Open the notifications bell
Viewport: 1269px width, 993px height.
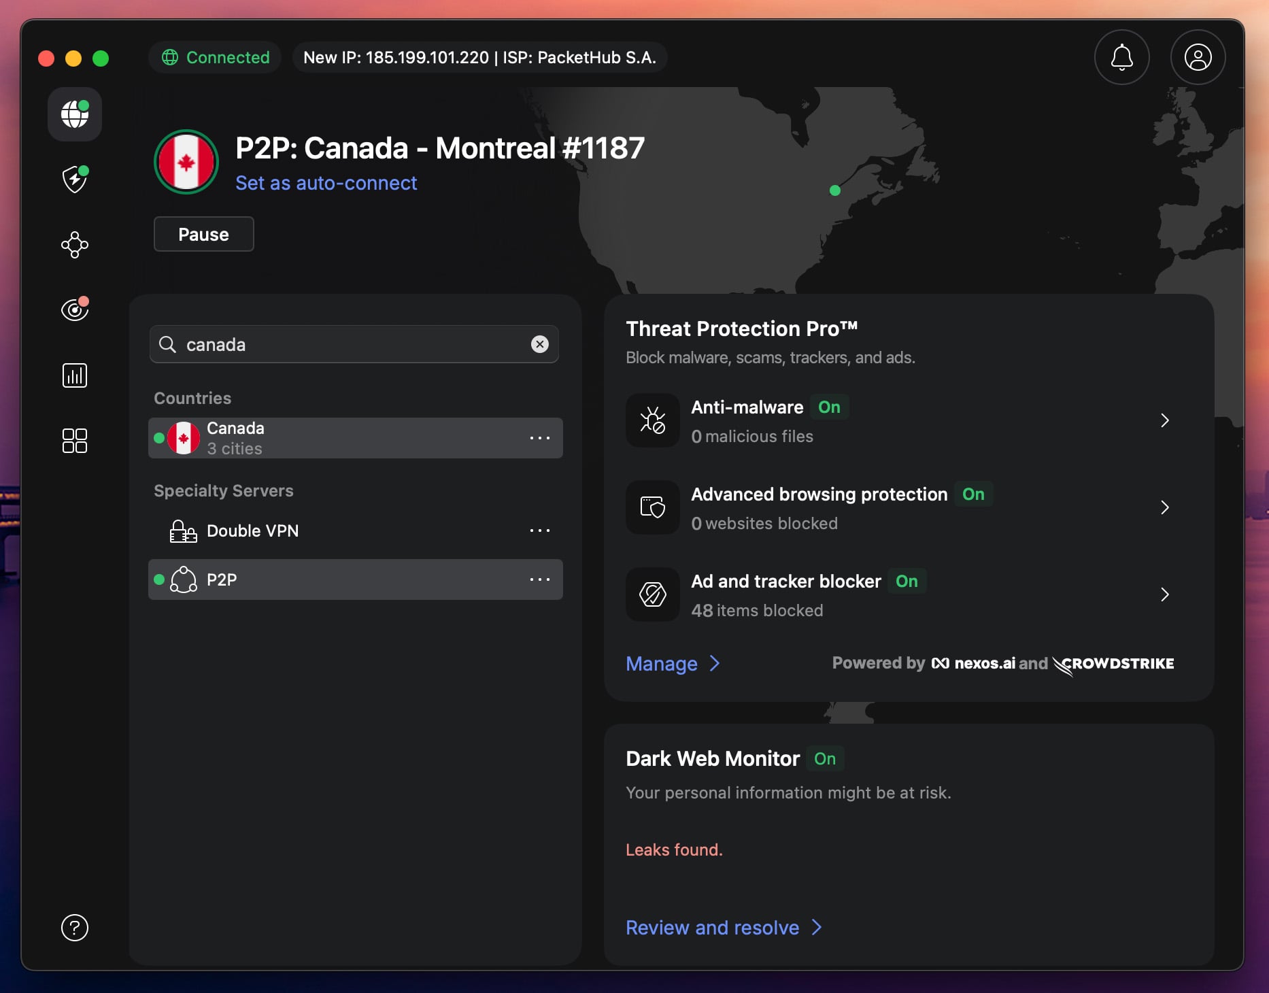(1121, 57)
